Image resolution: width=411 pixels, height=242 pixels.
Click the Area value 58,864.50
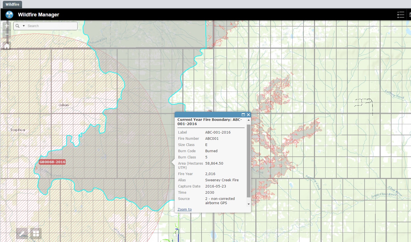pos(214,163)
